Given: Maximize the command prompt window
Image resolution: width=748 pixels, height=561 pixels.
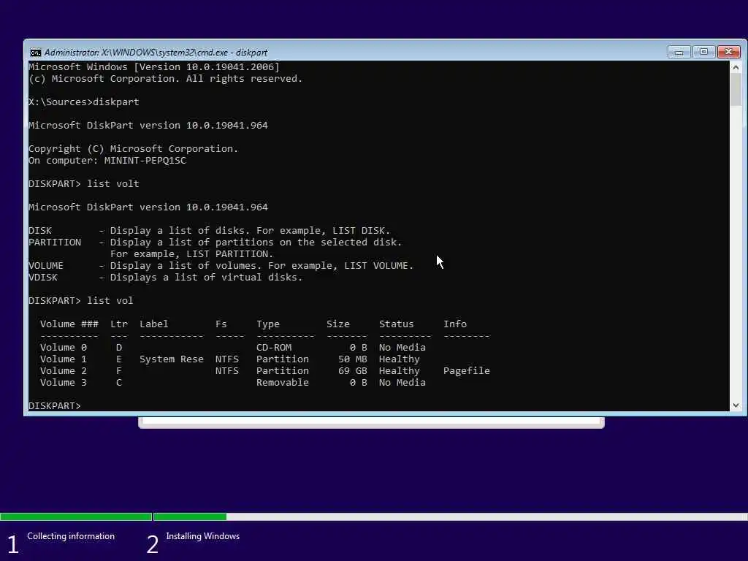Looking at the screenshot, I should click(703, 52).
